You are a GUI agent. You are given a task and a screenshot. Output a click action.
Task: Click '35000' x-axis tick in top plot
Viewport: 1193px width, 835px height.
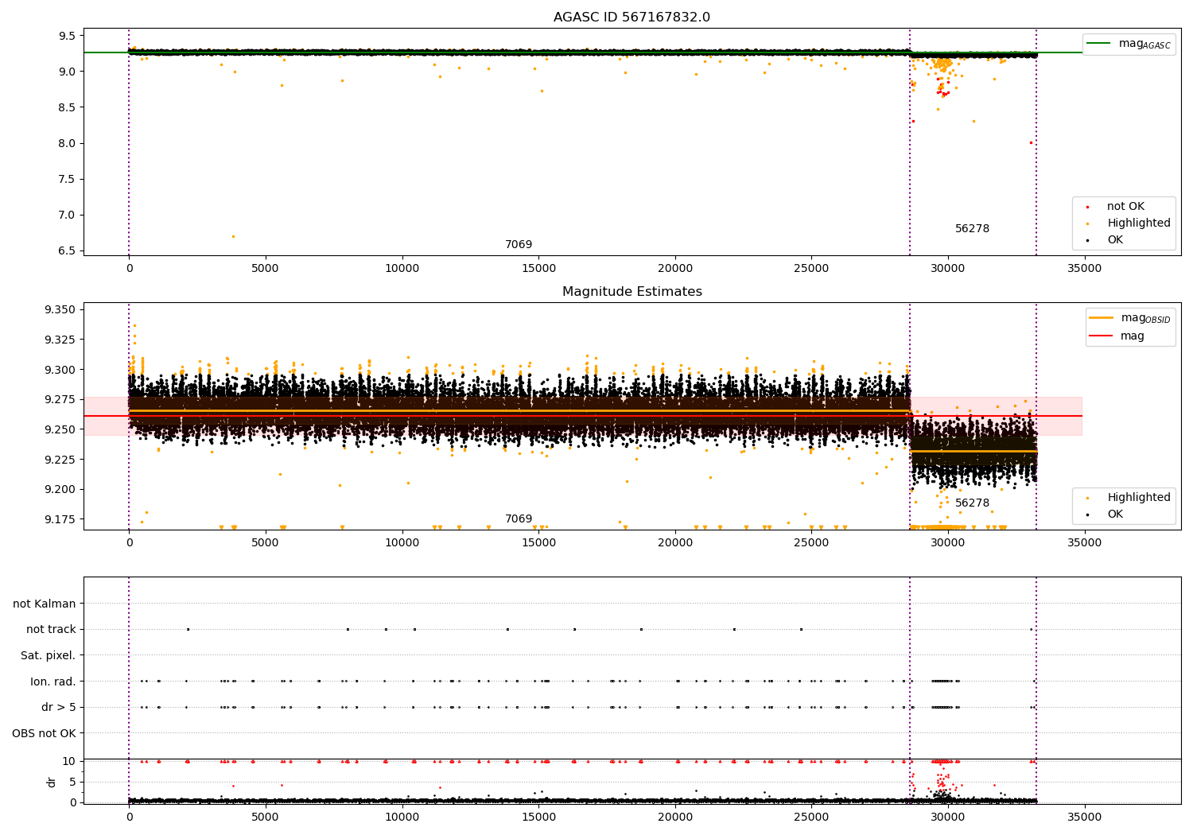click(x=1084, y=269)
